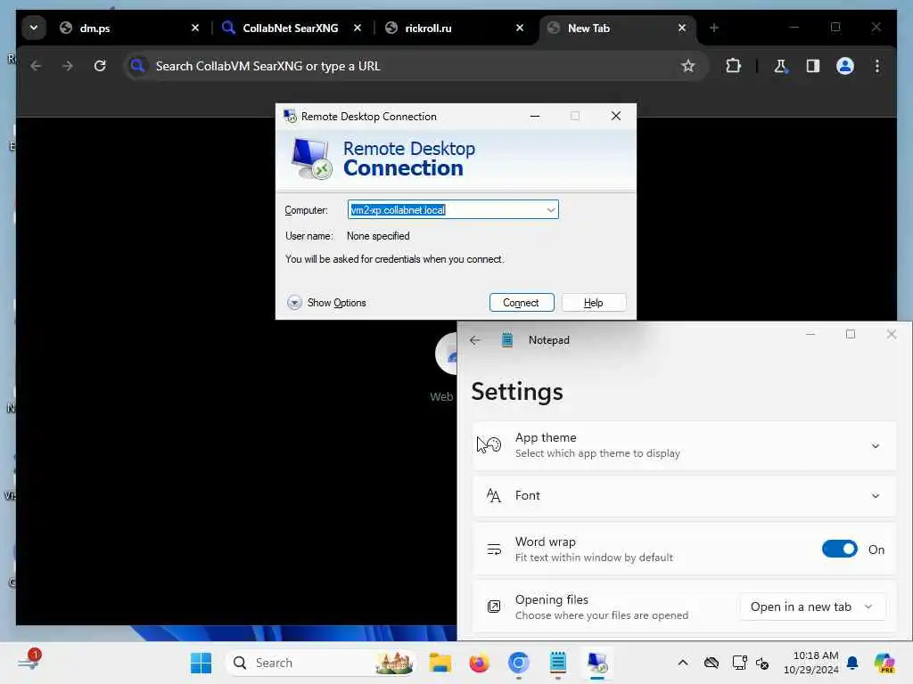The width and height of the screenshot is (913, 684).
Task: Click 'You will be asked for credentials' text
Action: click(394, 259)
